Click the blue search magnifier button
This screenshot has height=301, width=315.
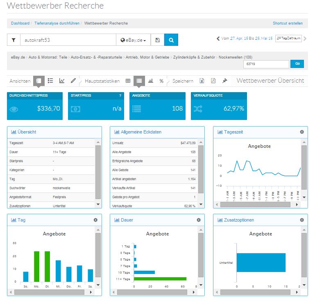coord(171,40)
